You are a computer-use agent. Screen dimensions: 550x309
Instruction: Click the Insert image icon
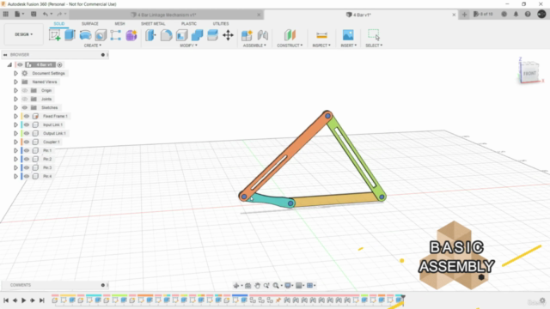(x=348, y=35)
